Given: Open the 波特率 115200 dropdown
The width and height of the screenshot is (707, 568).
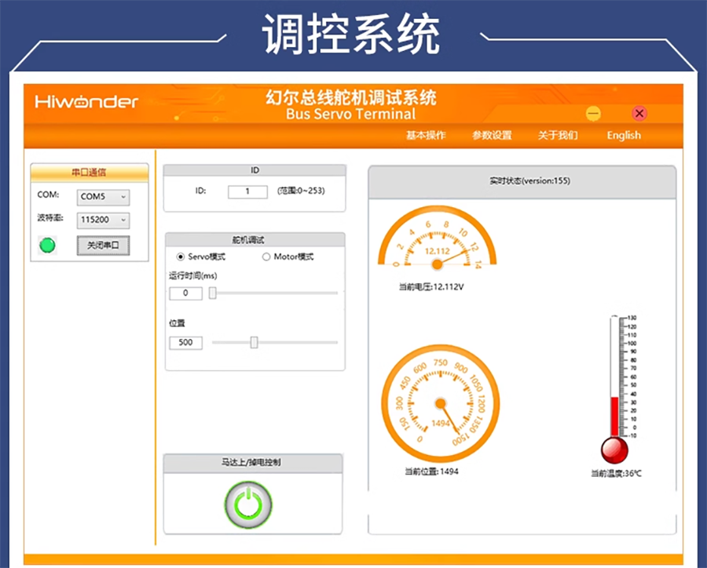Looking at the screenshot, I should pyautogui.click(x=103, y=220).
